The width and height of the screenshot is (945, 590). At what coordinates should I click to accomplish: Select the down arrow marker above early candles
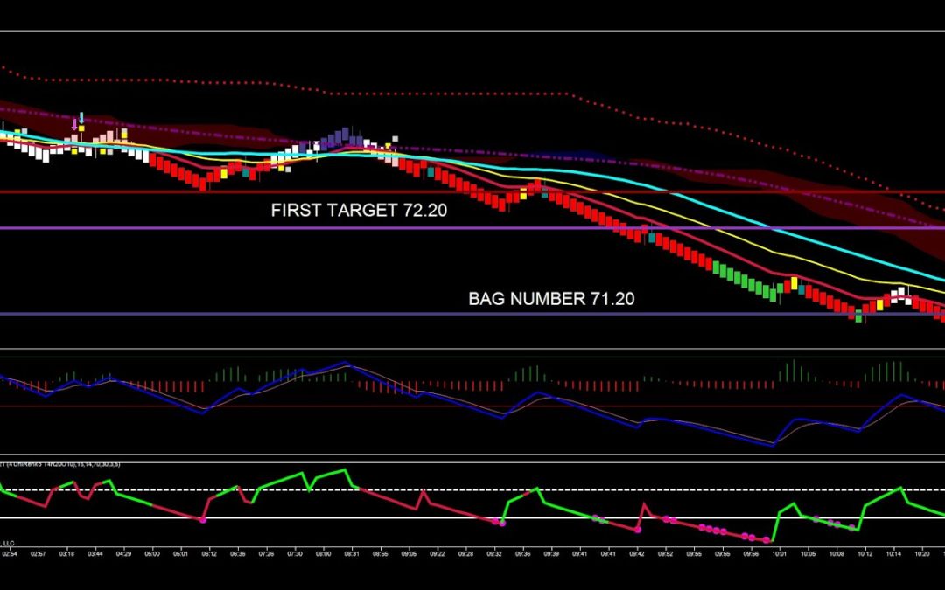pos(81,118)
